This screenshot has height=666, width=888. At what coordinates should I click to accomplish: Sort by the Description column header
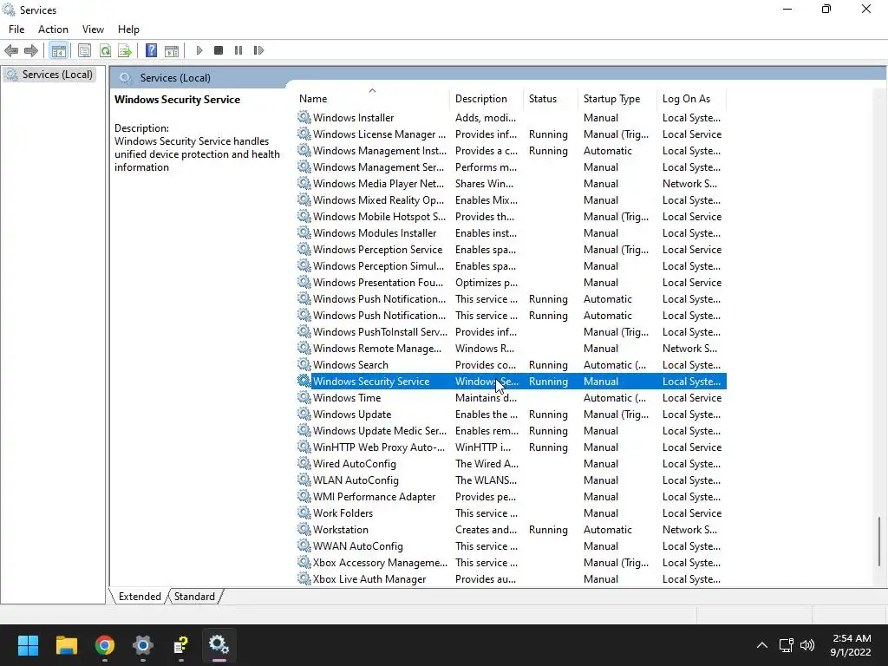tap(486, 99)
